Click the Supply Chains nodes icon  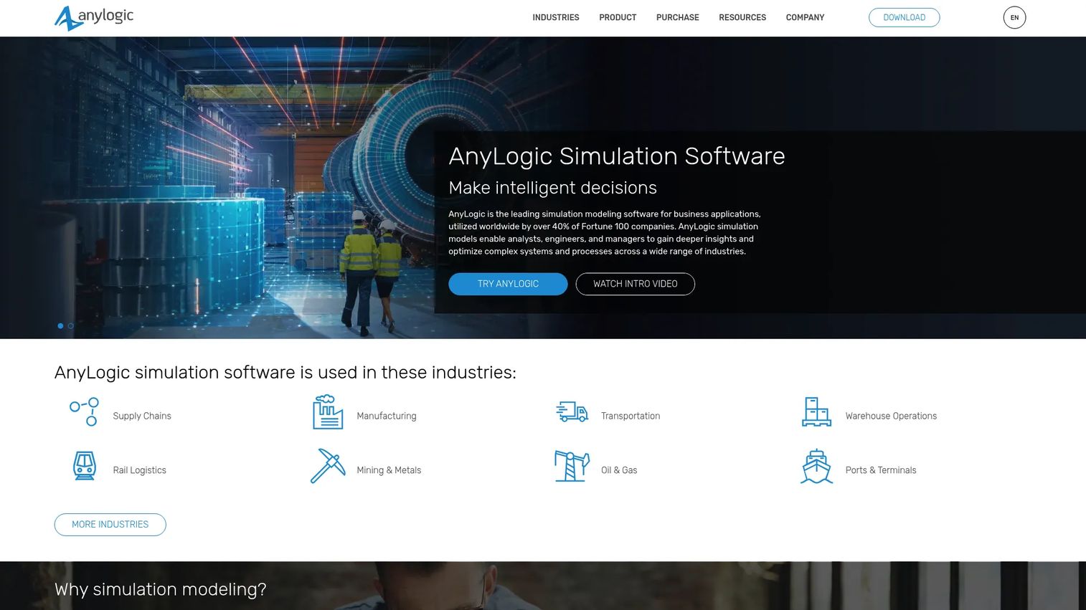[84, 412]
